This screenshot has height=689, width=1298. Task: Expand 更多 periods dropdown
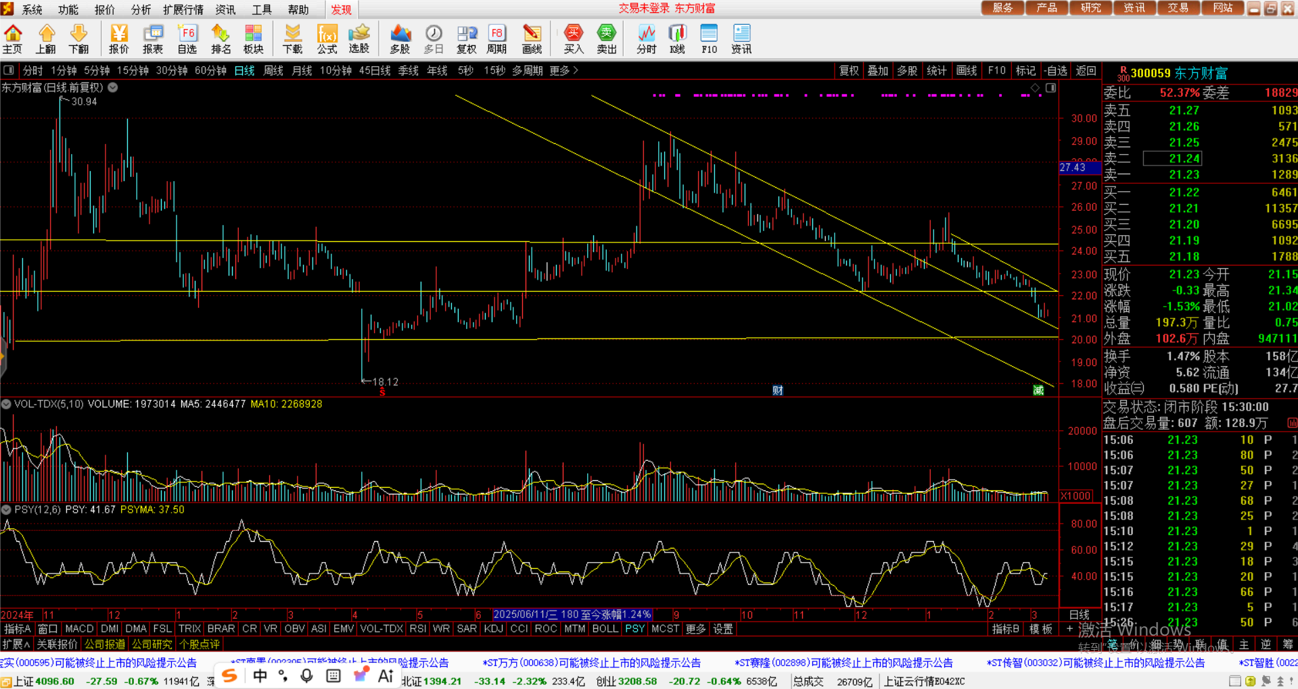(563, 70)
